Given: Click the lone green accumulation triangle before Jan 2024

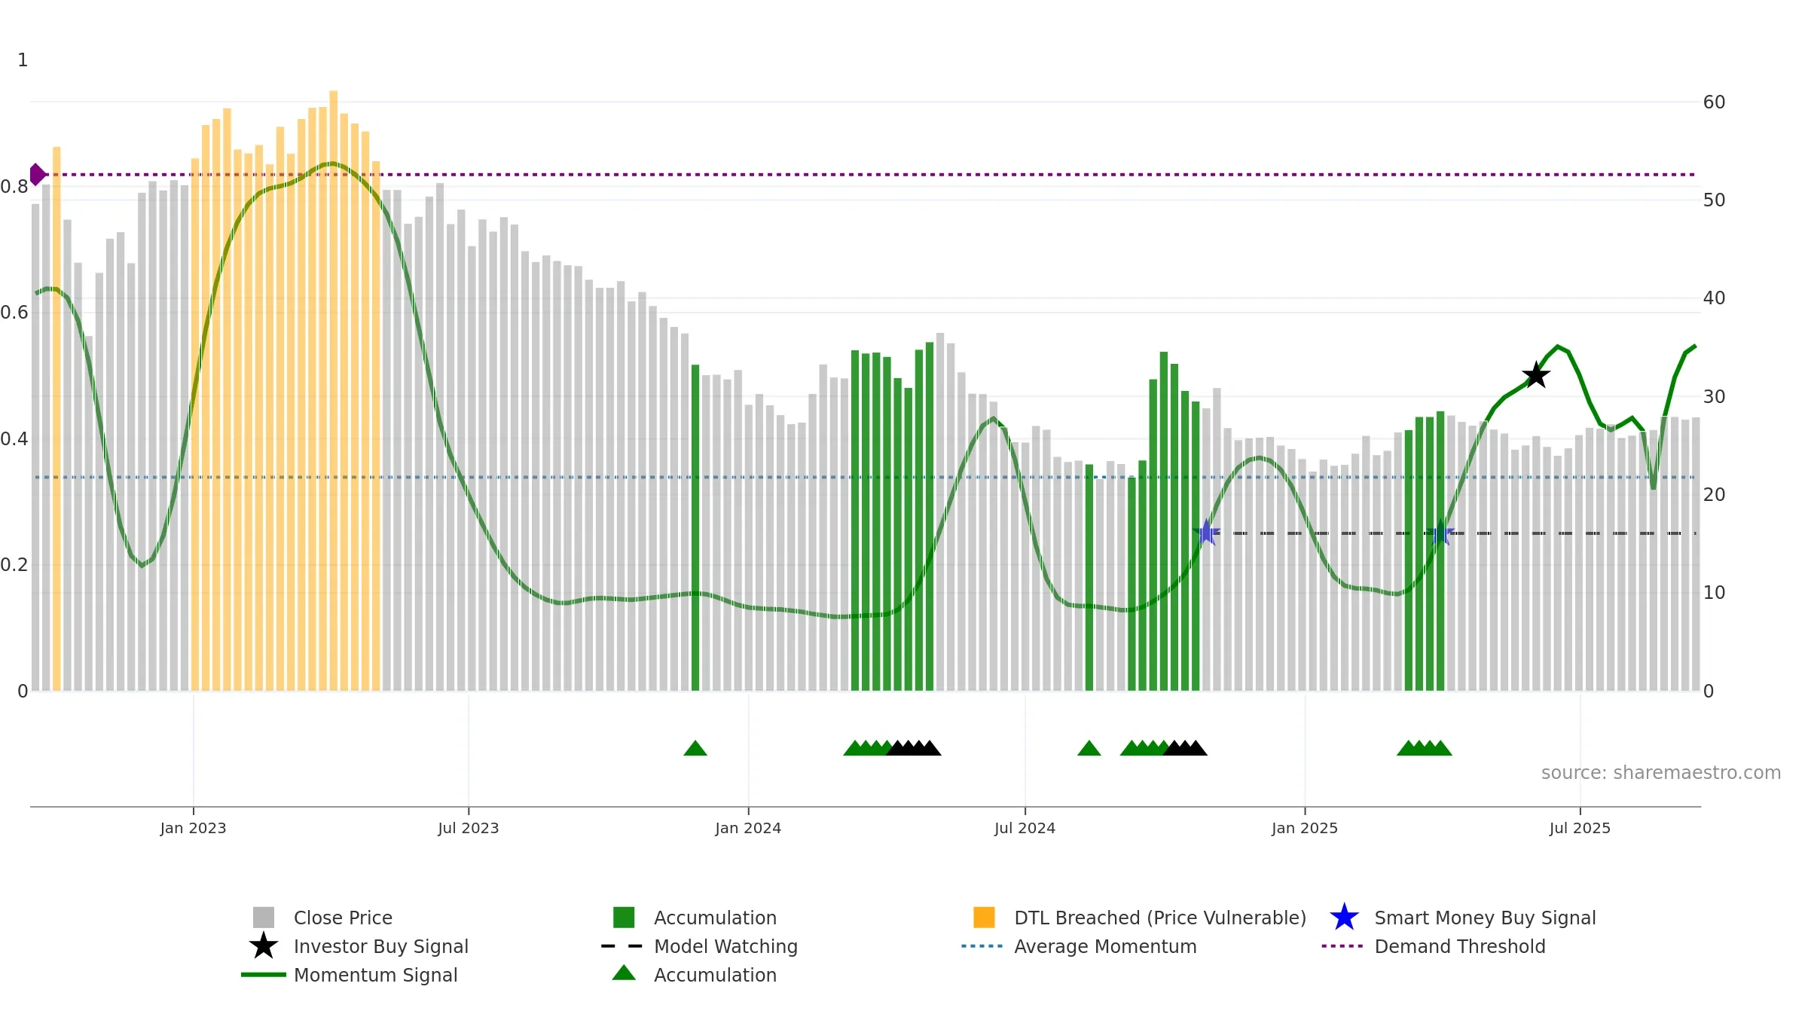Looking at the screenshot, I should [x=695, y=748].
